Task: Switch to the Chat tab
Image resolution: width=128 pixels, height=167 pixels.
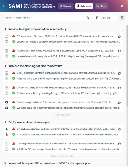Action: tap(101, 6)
